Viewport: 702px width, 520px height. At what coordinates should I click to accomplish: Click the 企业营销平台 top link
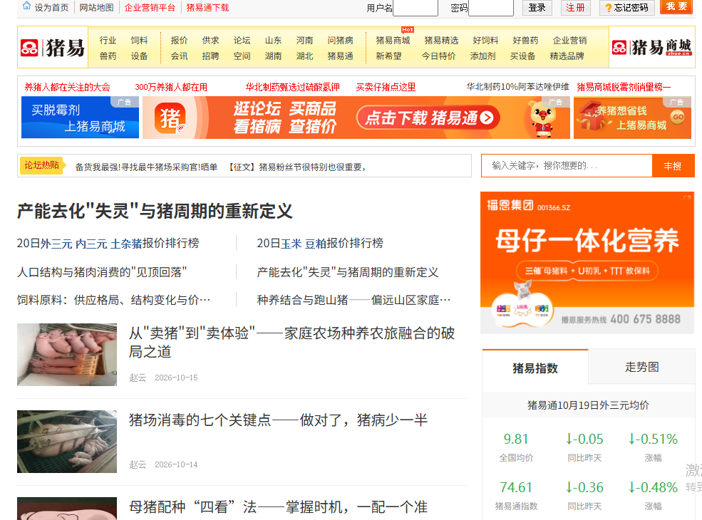pyautogui.click(x=150, y=8)
